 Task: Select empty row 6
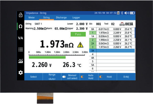(x=112, y=68)
